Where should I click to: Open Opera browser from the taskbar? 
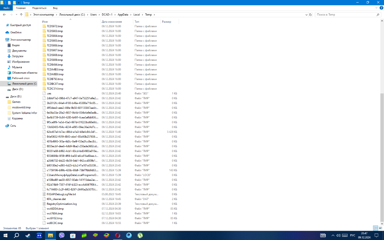[118, 235]
